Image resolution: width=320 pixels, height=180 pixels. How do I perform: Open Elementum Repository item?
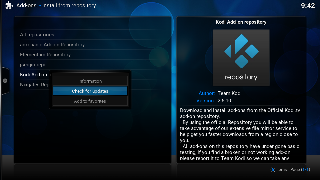[92, 55]
